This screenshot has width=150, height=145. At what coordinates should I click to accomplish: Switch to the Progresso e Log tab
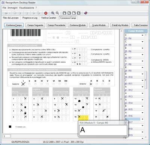pyautogui.click(x=30, y=18)
